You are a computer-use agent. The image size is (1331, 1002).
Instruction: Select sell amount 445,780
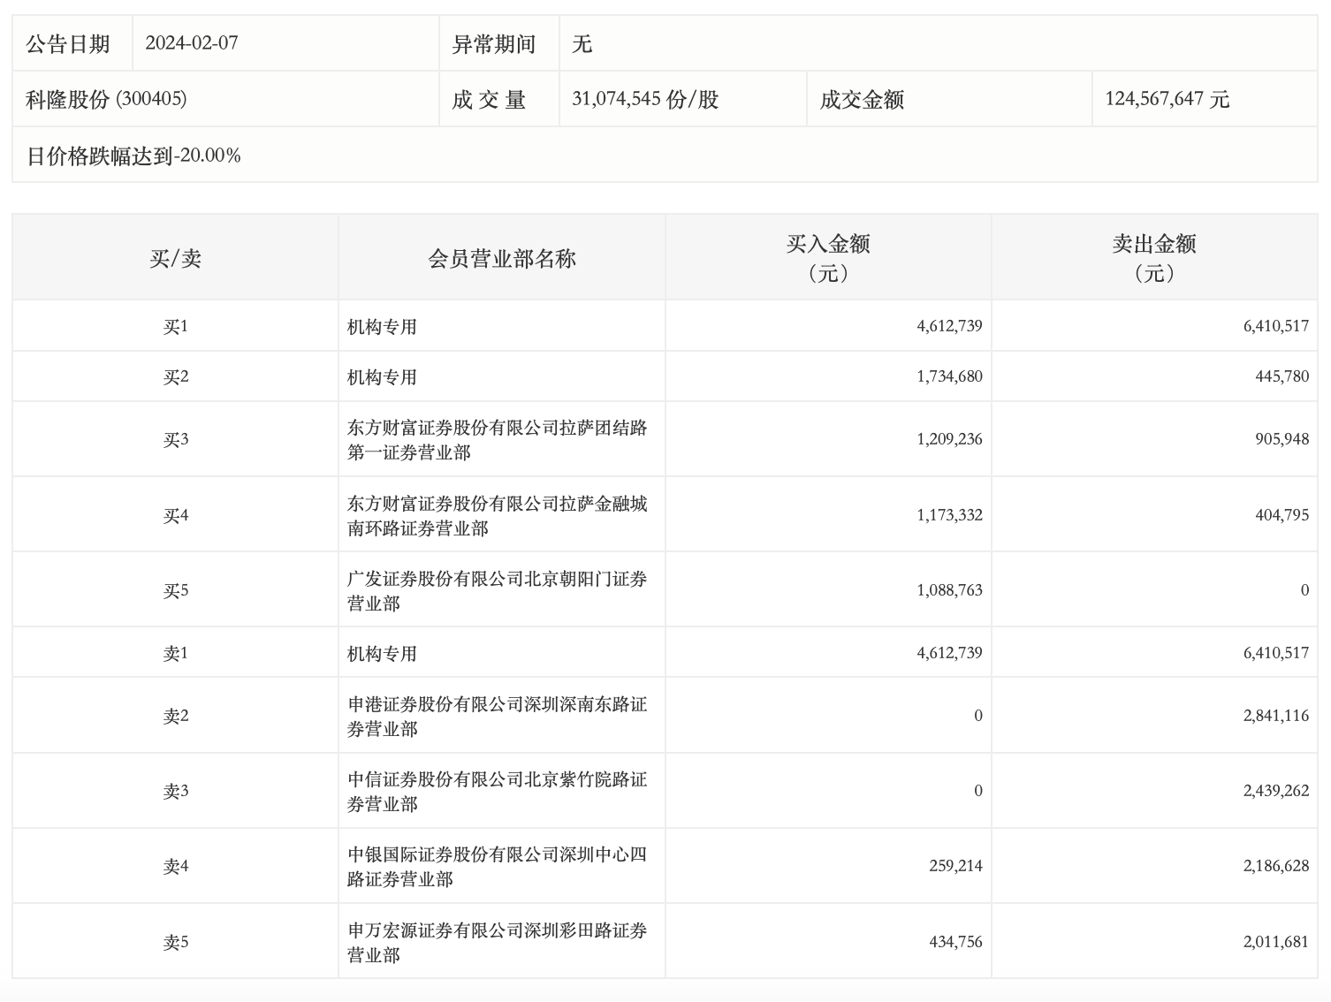pyautogui.click(x=1282, y=376)
